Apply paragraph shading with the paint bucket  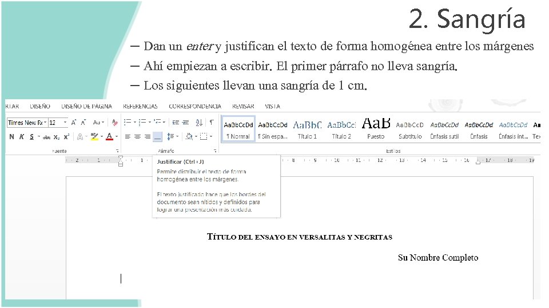tap(189, 136)
